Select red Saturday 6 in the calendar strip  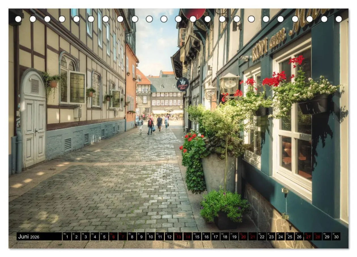click(x=113, y=237)
